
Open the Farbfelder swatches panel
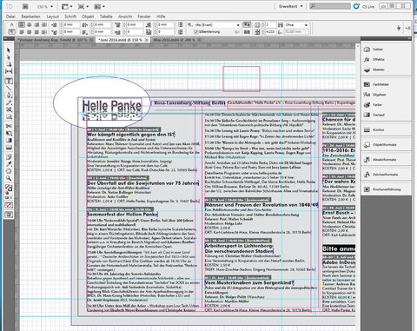coord(376,84)
